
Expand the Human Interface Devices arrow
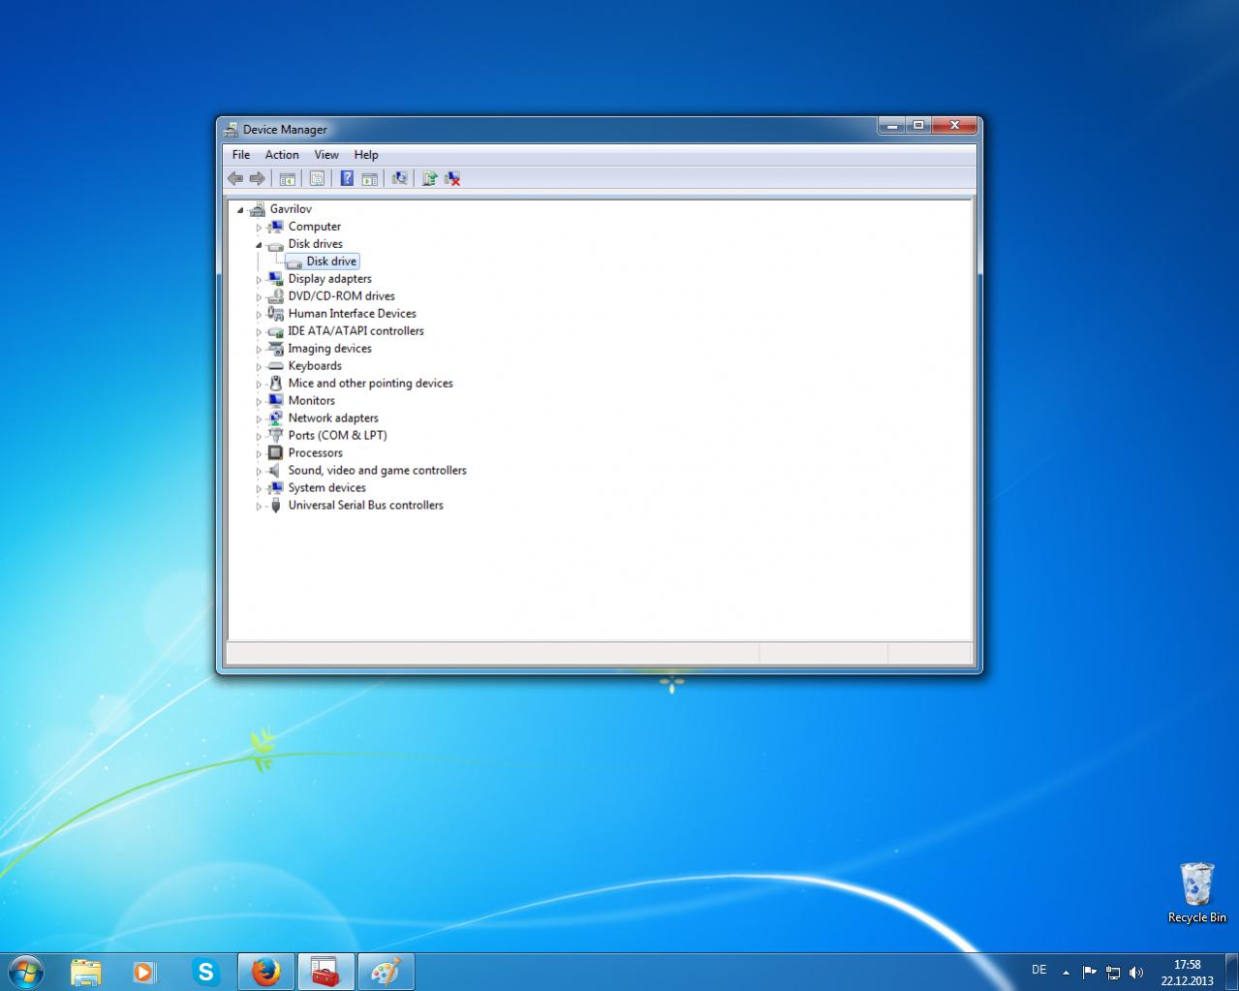259,314
